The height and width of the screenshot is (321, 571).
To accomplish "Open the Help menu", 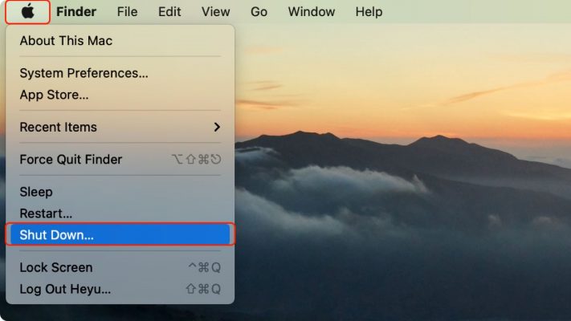I will pyautogui.click(x=369, y=12).
